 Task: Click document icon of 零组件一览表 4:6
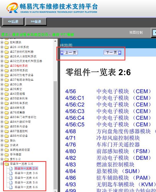point(11,178)
